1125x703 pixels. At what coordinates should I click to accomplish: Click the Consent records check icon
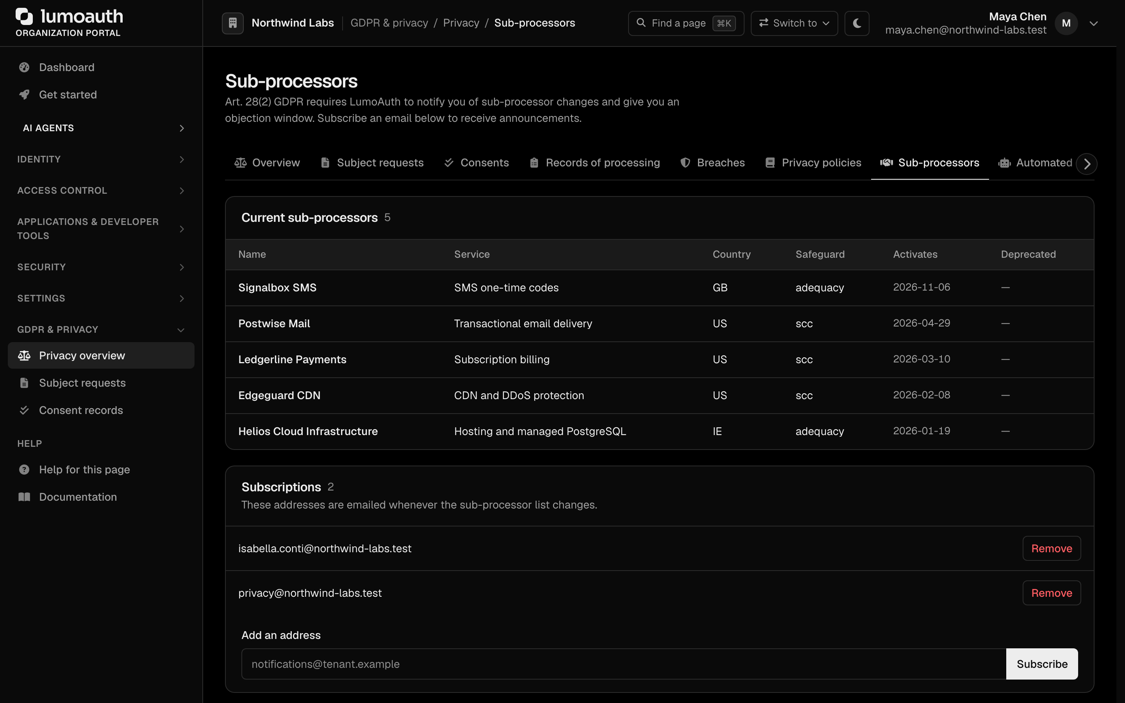tap(24, 410)
